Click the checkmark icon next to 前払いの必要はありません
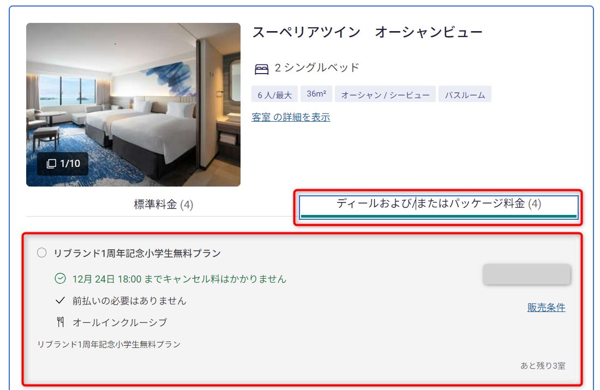 60,301
